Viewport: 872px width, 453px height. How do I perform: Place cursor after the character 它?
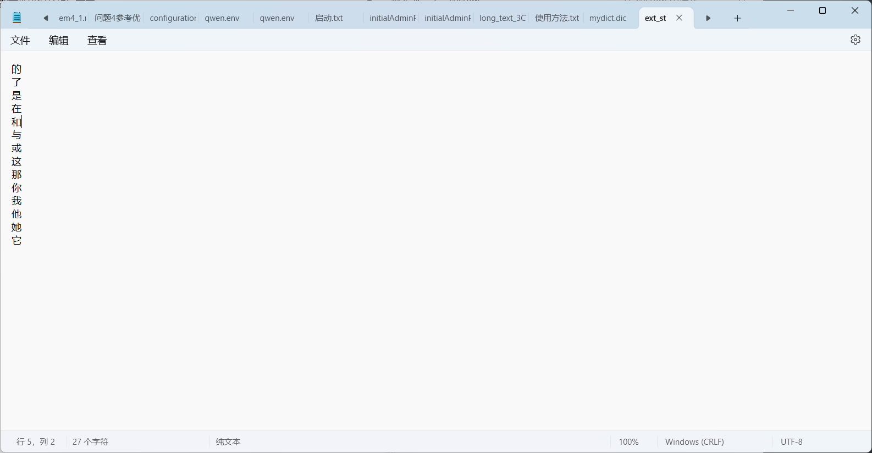tap(23, 241)
